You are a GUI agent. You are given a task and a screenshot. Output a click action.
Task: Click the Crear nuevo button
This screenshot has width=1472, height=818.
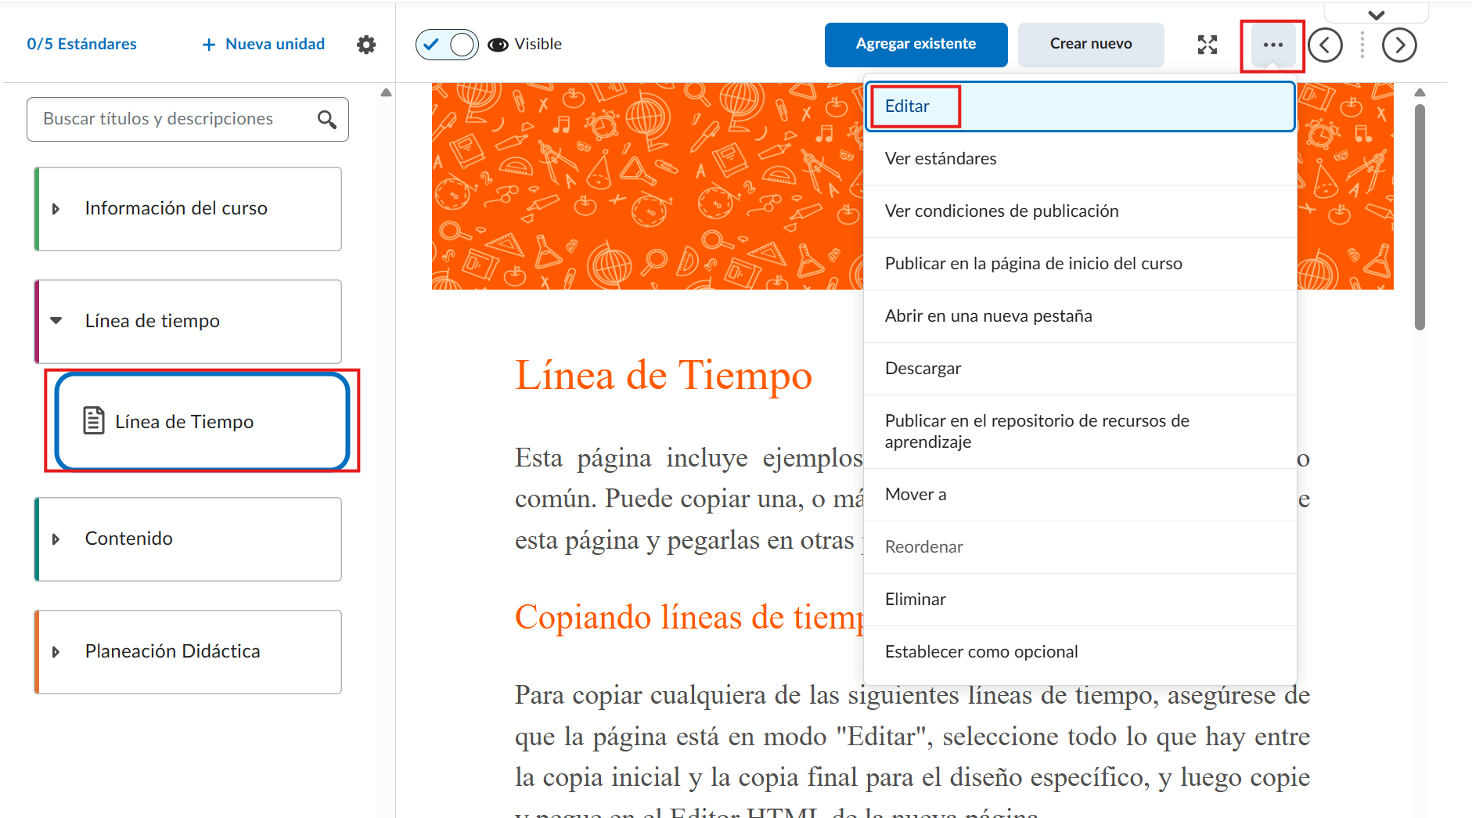[x=1090, y=45]
